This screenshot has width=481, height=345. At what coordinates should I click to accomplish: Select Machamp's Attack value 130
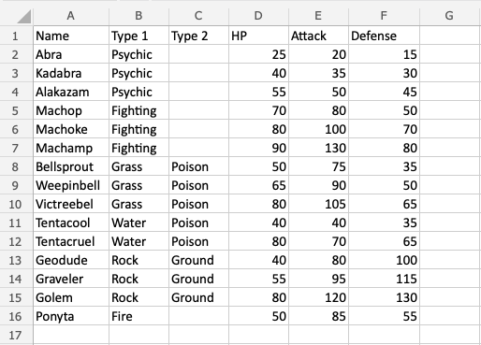pos(318,148)
